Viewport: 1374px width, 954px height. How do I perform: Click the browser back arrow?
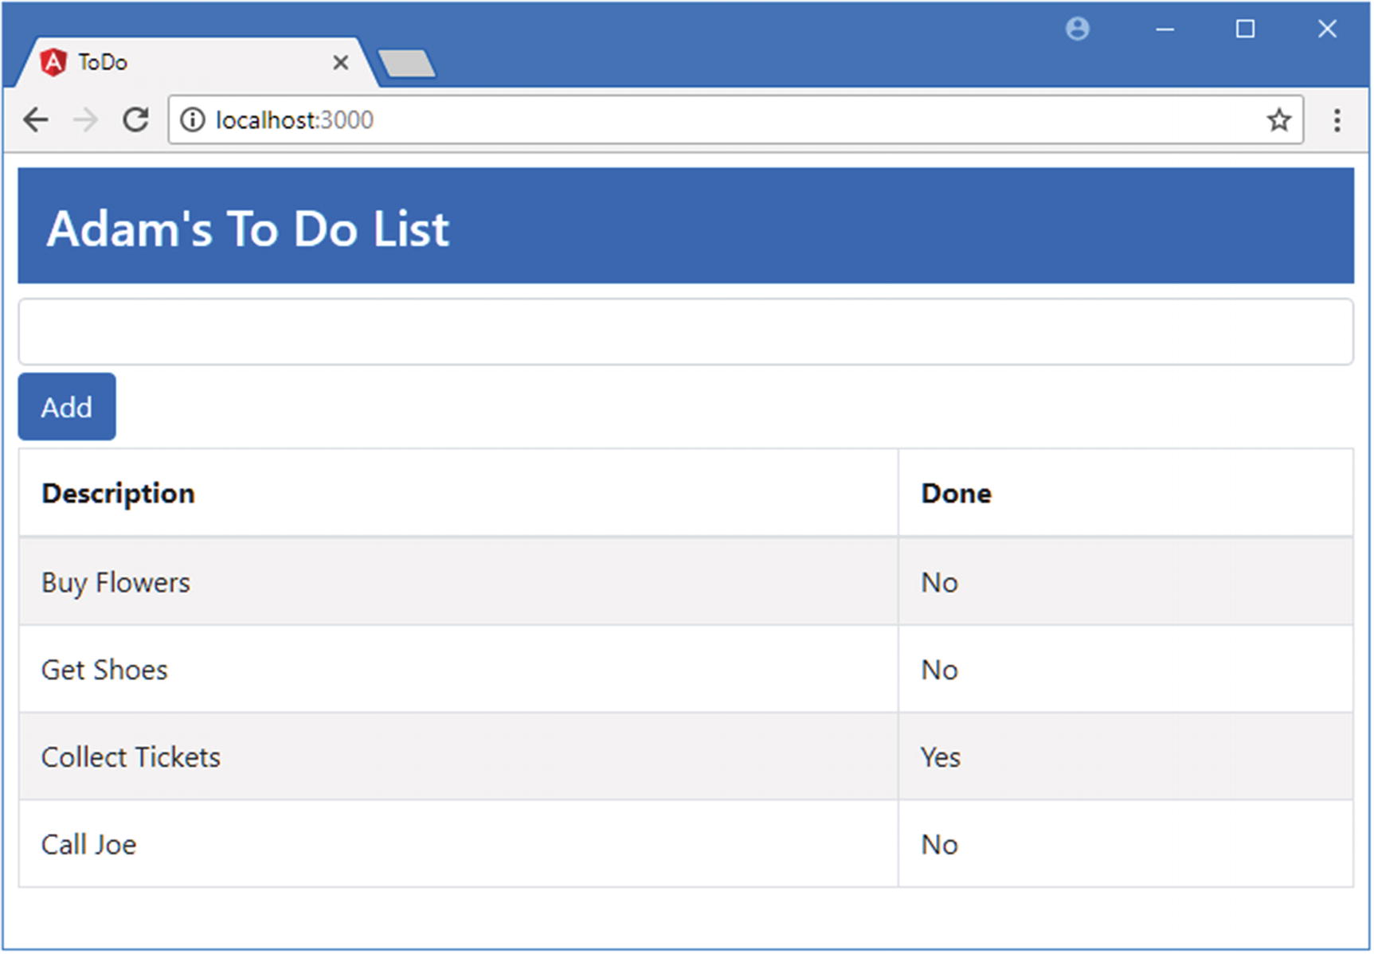(36, 120)
